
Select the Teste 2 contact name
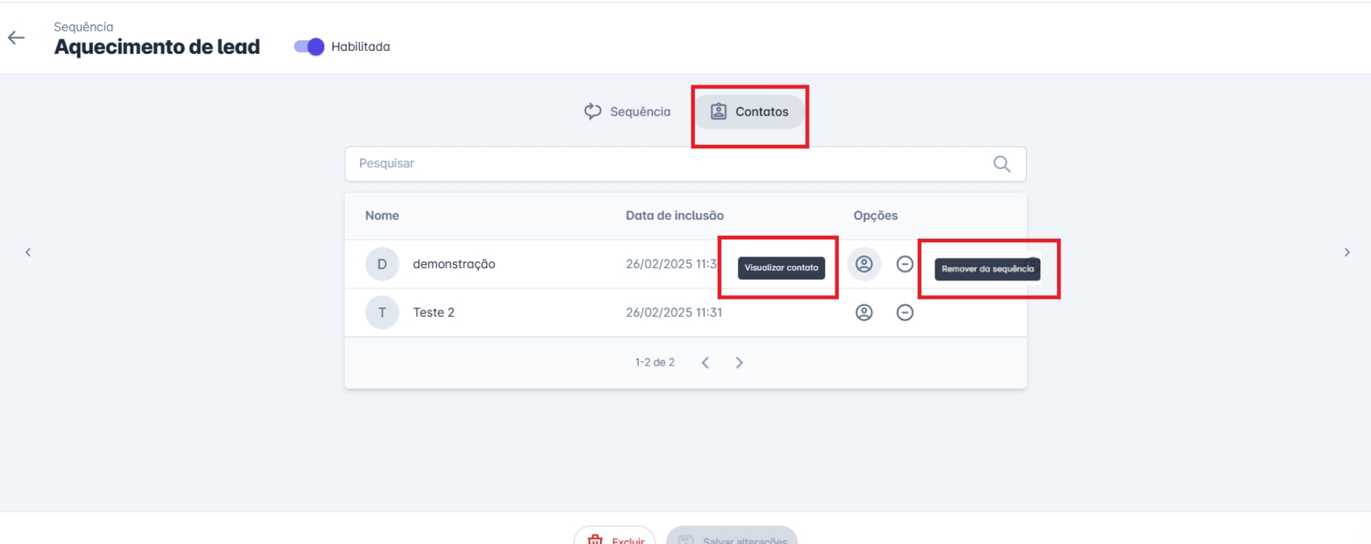point(434,312)
